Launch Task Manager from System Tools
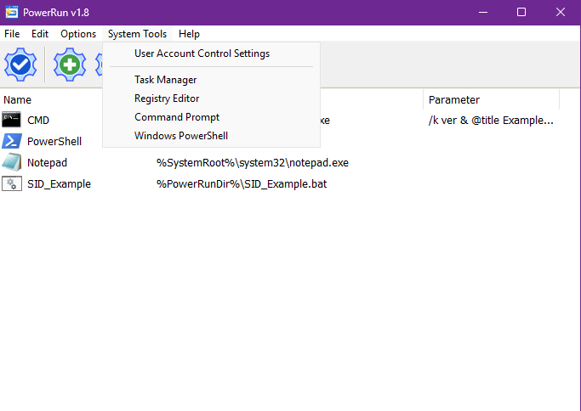This screenshot has width=581, height=411. (x=211, y=80)
